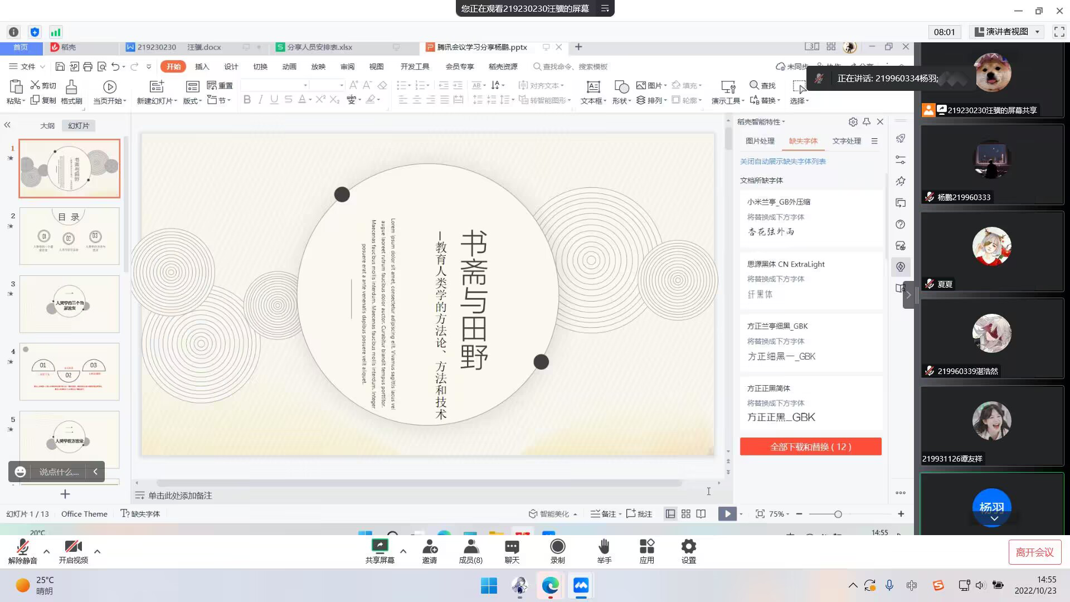
Task: Turn on the video camera
Action: pos(73,547)
